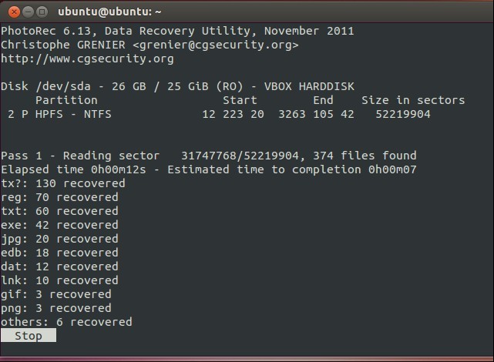Click the lnk: 10 recovered line
The width and height of the screenshot is (494, 362).
(x=59, y=280)
